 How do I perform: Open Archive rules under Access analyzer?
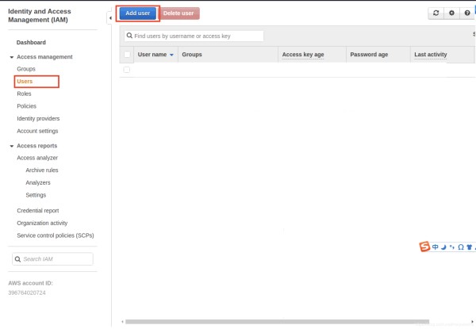coord(42,170)
